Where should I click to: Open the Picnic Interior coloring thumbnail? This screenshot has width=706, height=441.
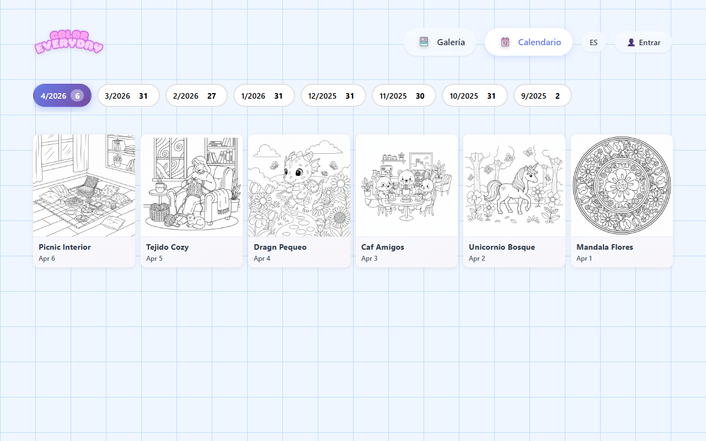tap(84, 186)
